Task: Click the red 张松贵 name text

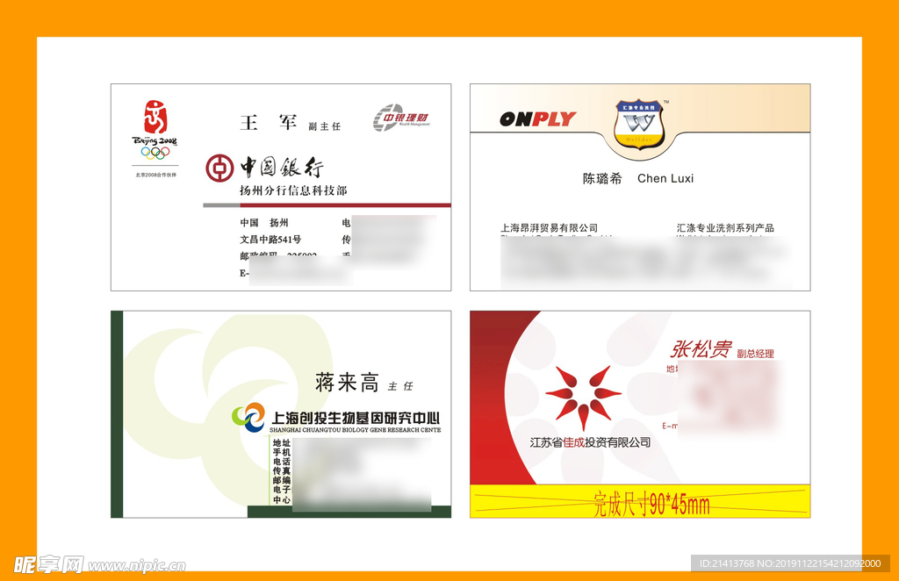Action: coord(701,349)
